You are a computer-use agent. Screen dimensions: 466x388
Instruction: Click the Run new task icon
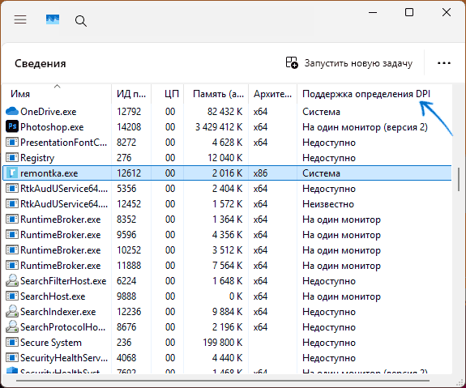coord(292,62)
